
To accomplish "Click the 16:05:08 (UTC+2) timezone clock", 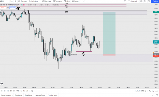I will (140, 91).
